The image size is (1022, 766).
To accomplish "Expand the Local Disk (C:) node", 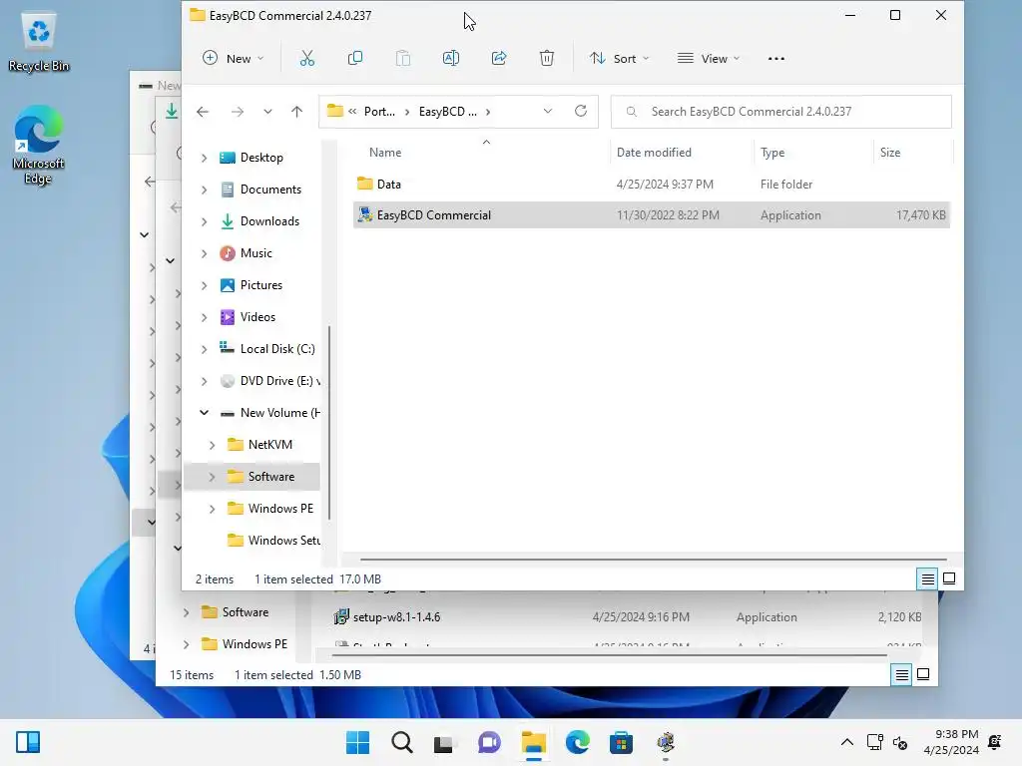I will (204, 349).
